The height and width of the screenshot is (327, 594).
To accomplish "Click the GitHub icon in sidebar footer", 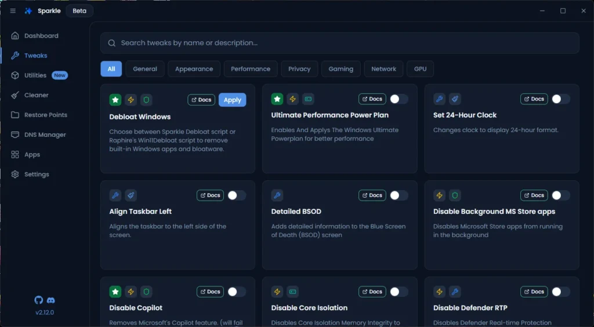I will pos(39,300).
